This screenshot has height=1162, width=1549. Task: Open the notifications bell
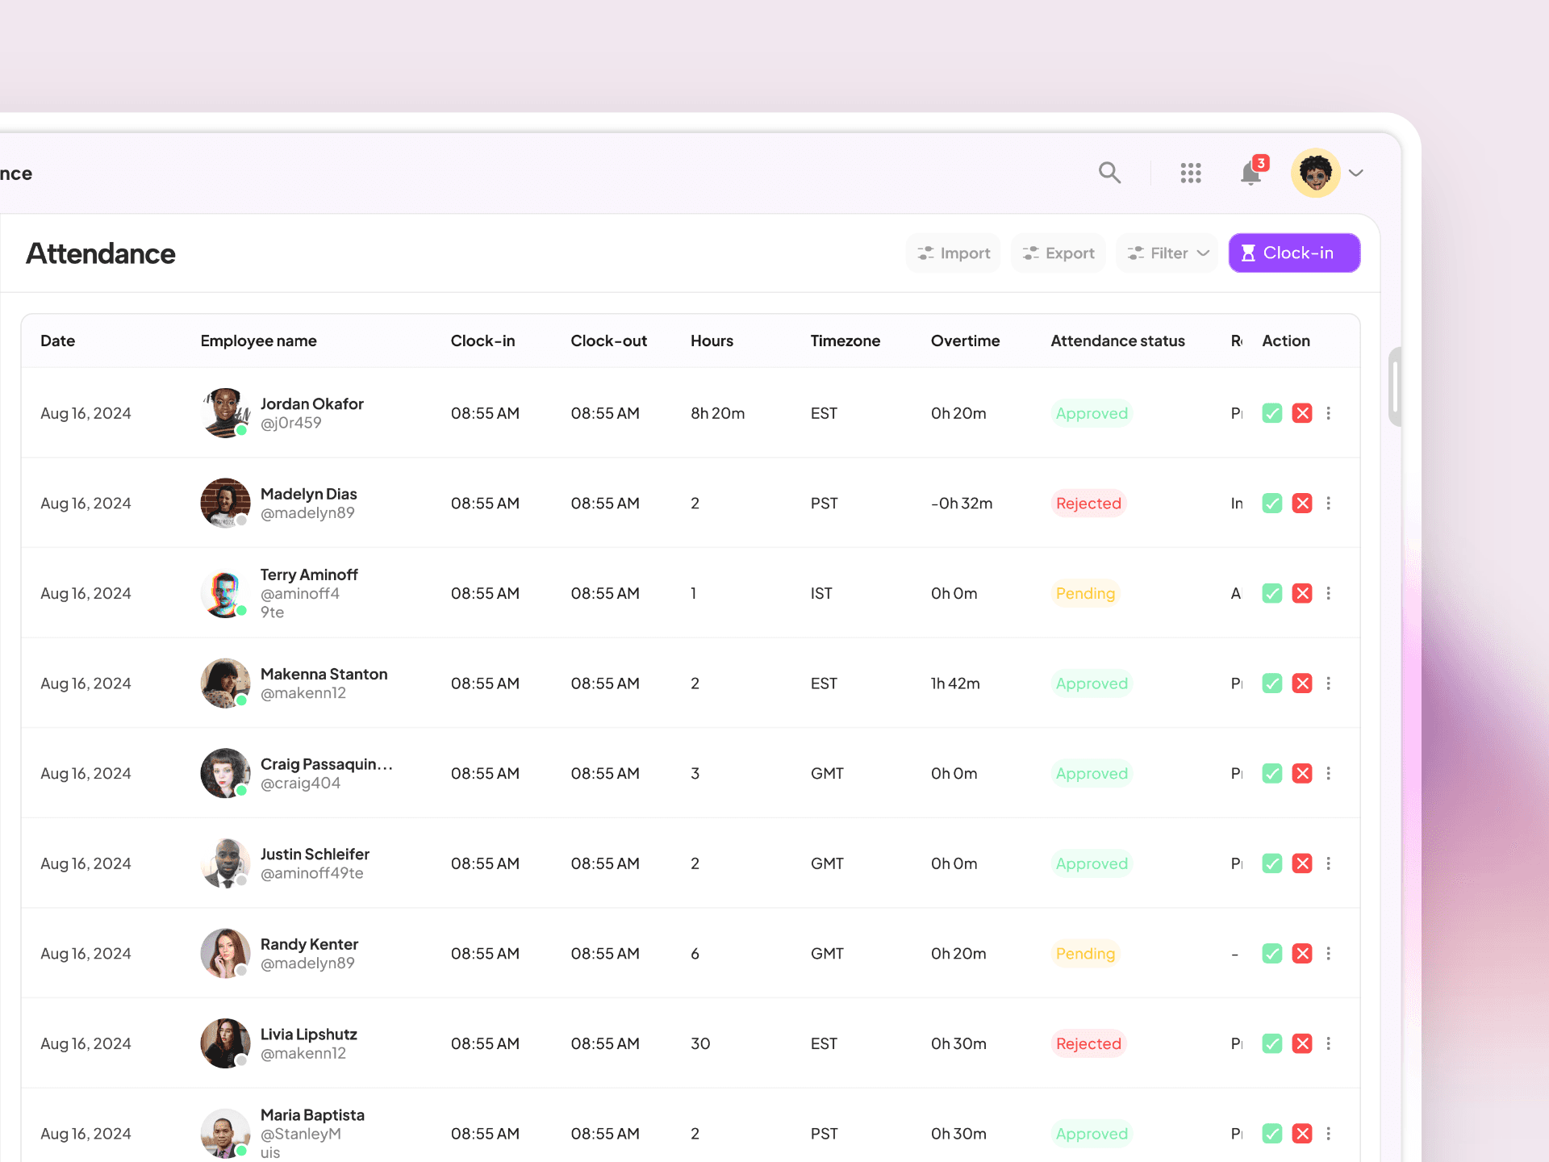pos(1250,173)
